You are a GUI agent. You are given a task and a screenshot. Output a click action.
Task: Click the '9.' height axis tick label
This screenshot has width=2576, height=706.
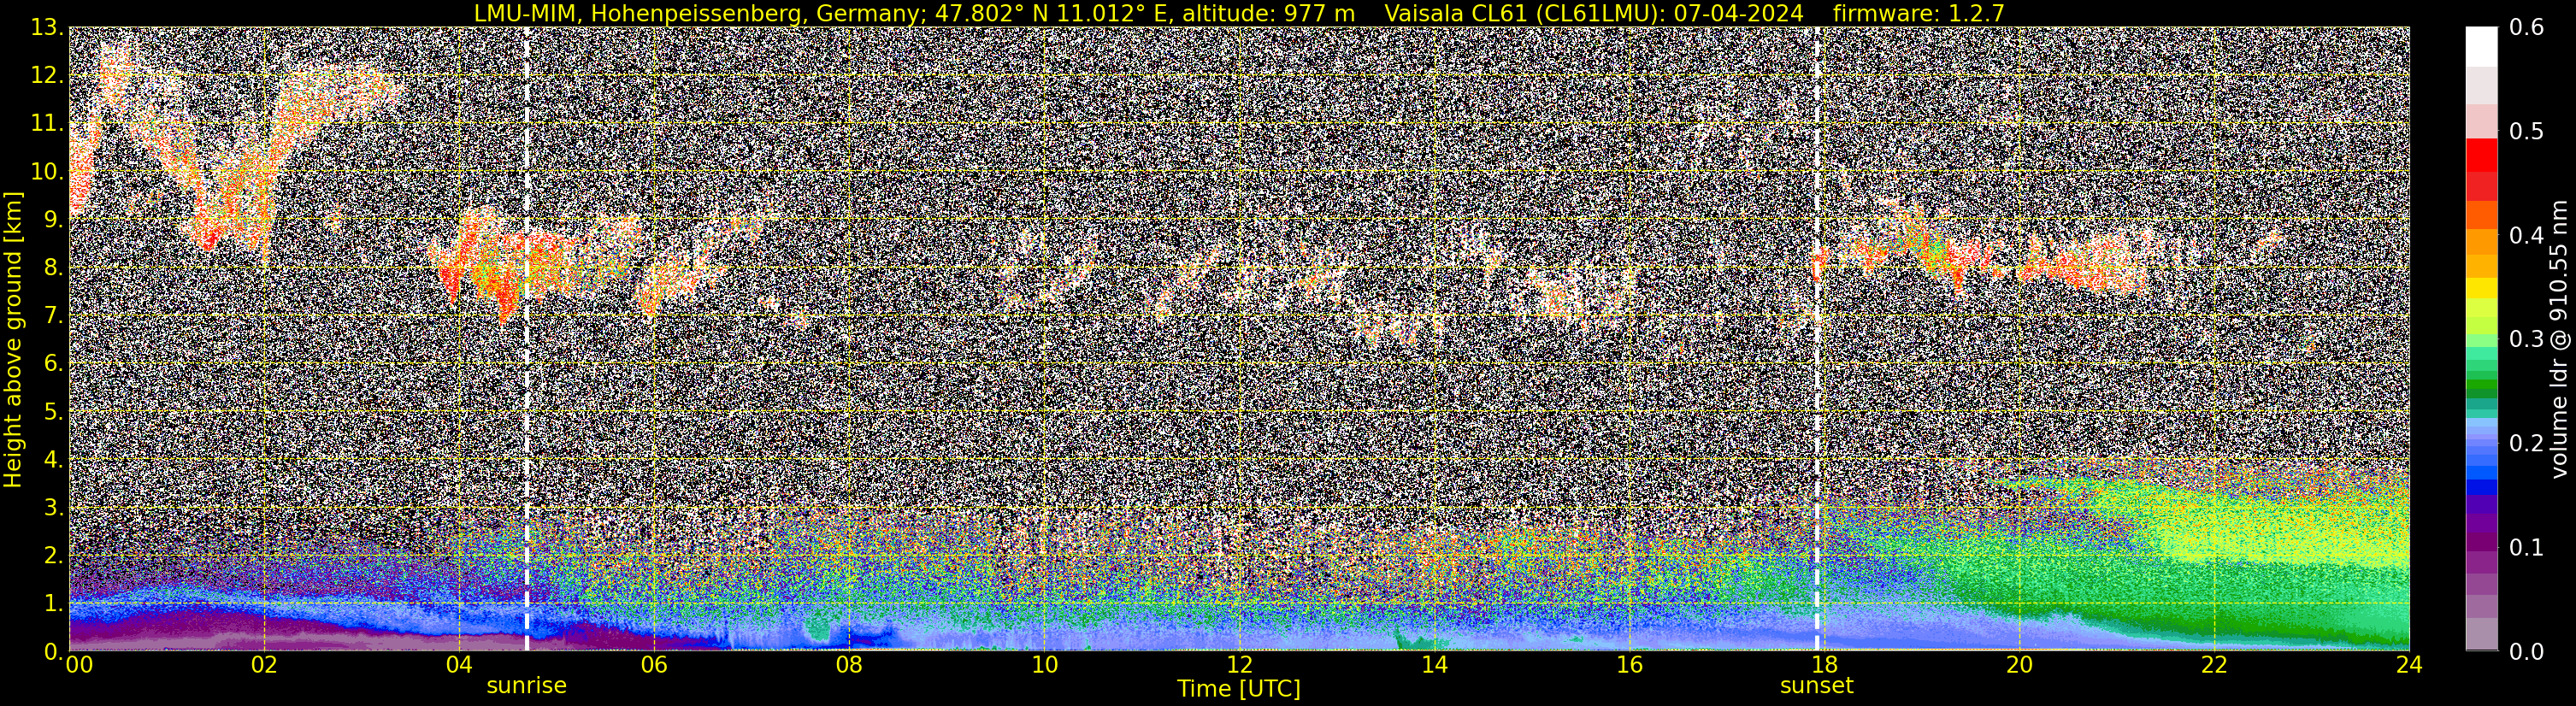point(53,220)
